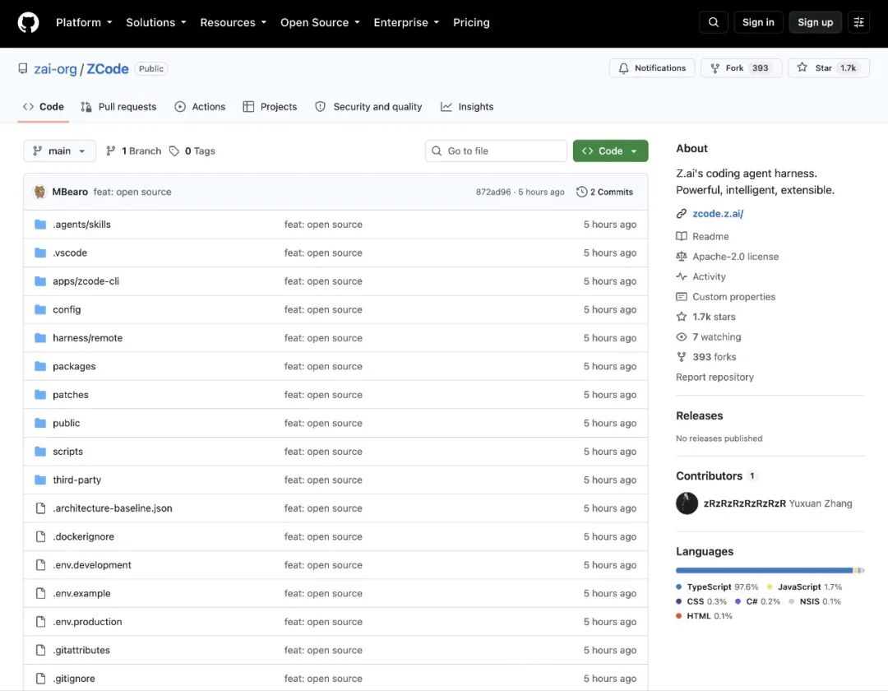Click the folder icon for third-party
Viewport: 888px width, 691px height.
[x=40, y=480]
